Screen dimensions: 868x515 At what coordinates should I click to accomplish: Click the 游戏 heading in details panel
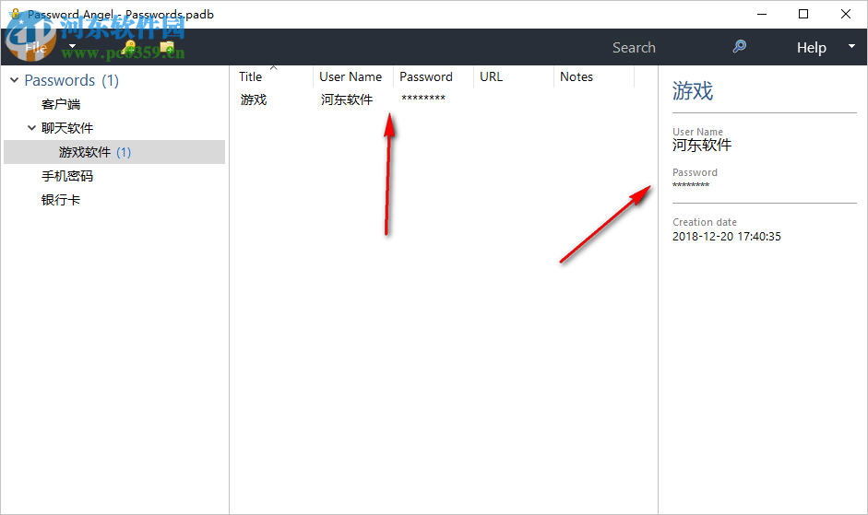click(693, 90)
